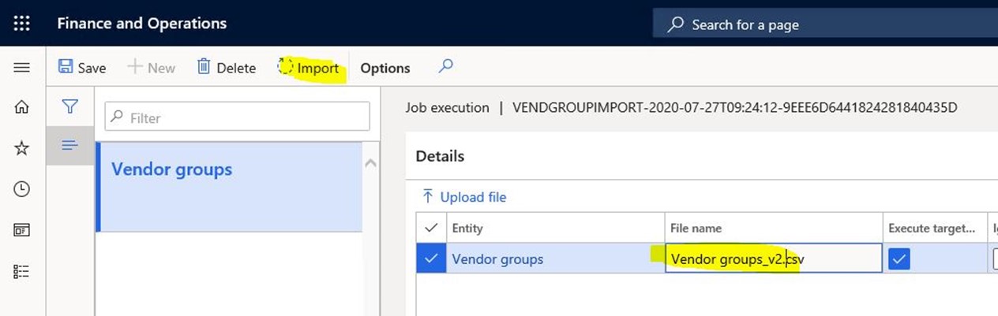Click the VENDGROUPIMPORT job ID text
Image resolution: width=998 pixels, height=316 pixels.
click(736, 107)
